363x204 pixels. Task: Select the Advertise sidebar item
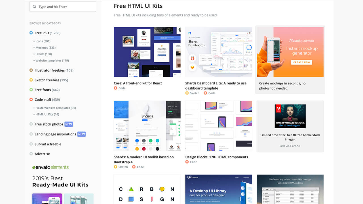pos(42,154)
